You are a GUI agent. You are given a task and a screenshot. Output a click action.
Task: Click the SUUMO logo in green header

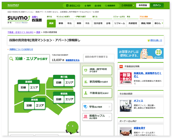[13, 5]
